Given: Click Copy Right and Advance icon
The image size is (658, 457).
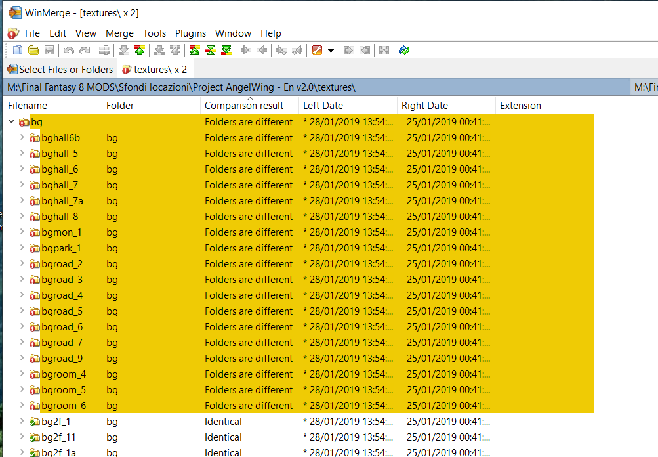Looking at the screenshot, I should [281, 51].
